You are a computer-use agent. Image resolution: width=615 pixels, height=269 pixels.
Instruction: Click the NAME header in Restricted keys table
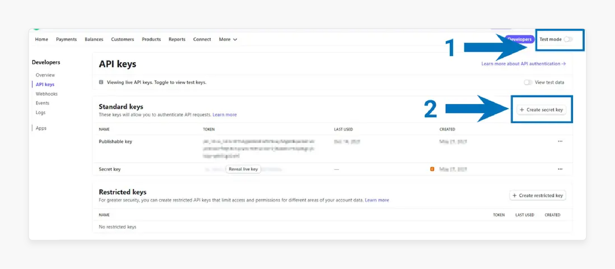click(x=104, y=215)
